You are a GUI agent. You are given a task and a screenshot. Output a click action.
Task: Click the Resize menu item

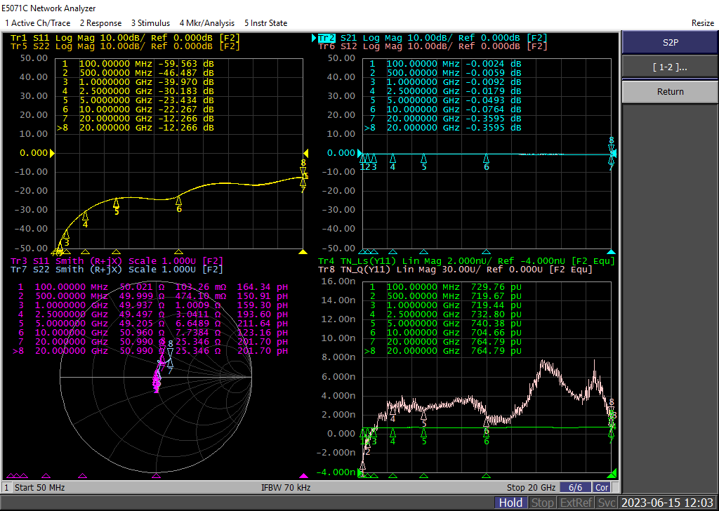pos(702,23)
